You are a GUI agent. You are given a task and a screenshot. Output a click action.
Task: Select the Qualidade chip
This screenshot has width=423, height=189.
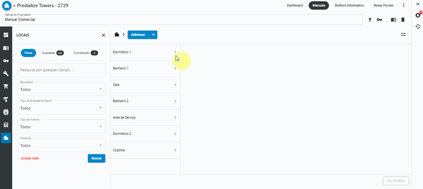(x=53, y=53)
